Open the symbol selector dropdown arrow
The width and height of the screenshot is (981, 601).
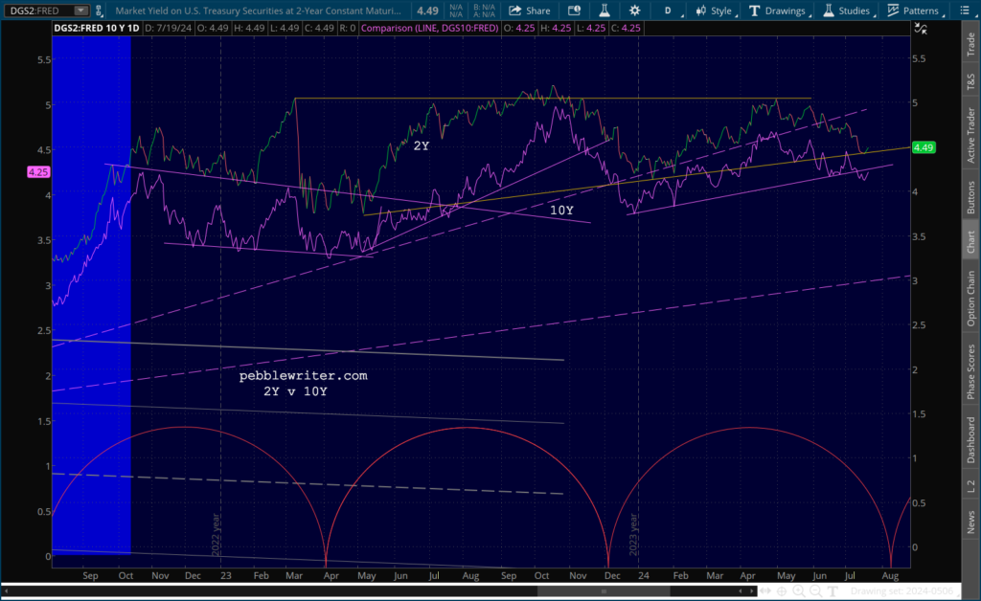[81, 11]
